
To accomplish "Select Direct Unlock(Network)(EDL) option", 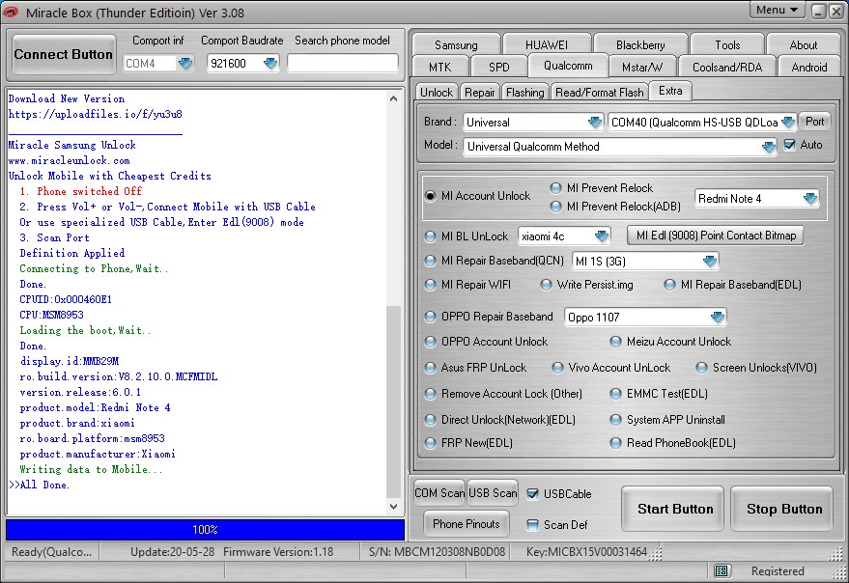I will point(431,420).
